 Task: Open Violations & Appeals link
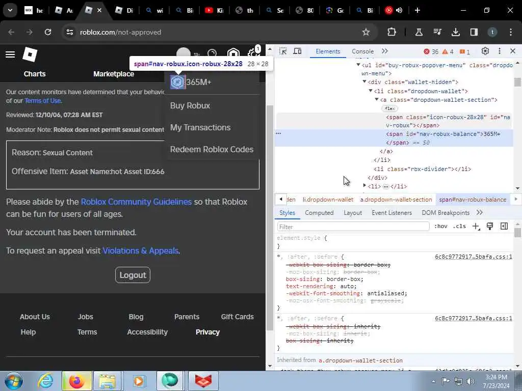coord(141,250)
